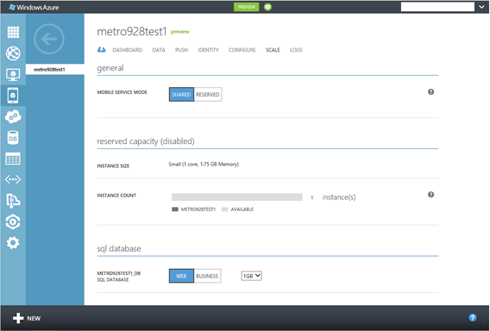Click the green feedback icon beside Preview
This screenshot has height=331, width=490.
pos(267,7)
